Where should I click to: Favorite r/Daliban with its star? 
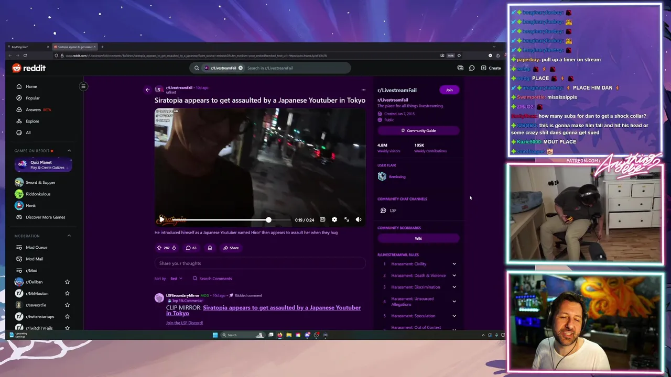[x=67, y=282]
